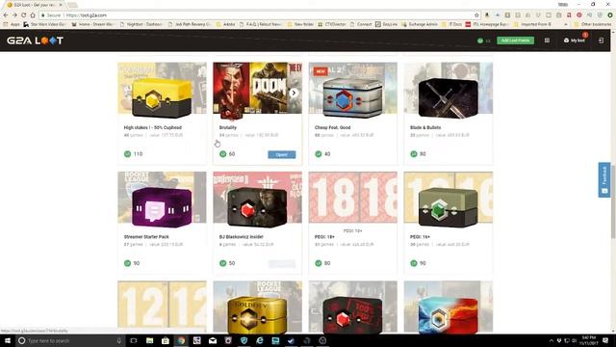Open the Brutality case with the Open button

282,154
